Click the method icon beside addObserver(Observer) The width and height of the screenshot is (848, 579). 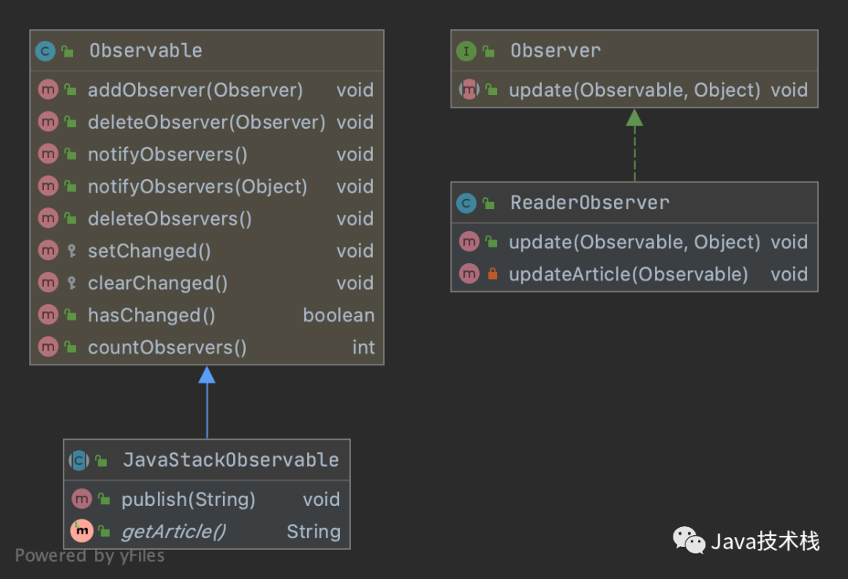point(48,90)
